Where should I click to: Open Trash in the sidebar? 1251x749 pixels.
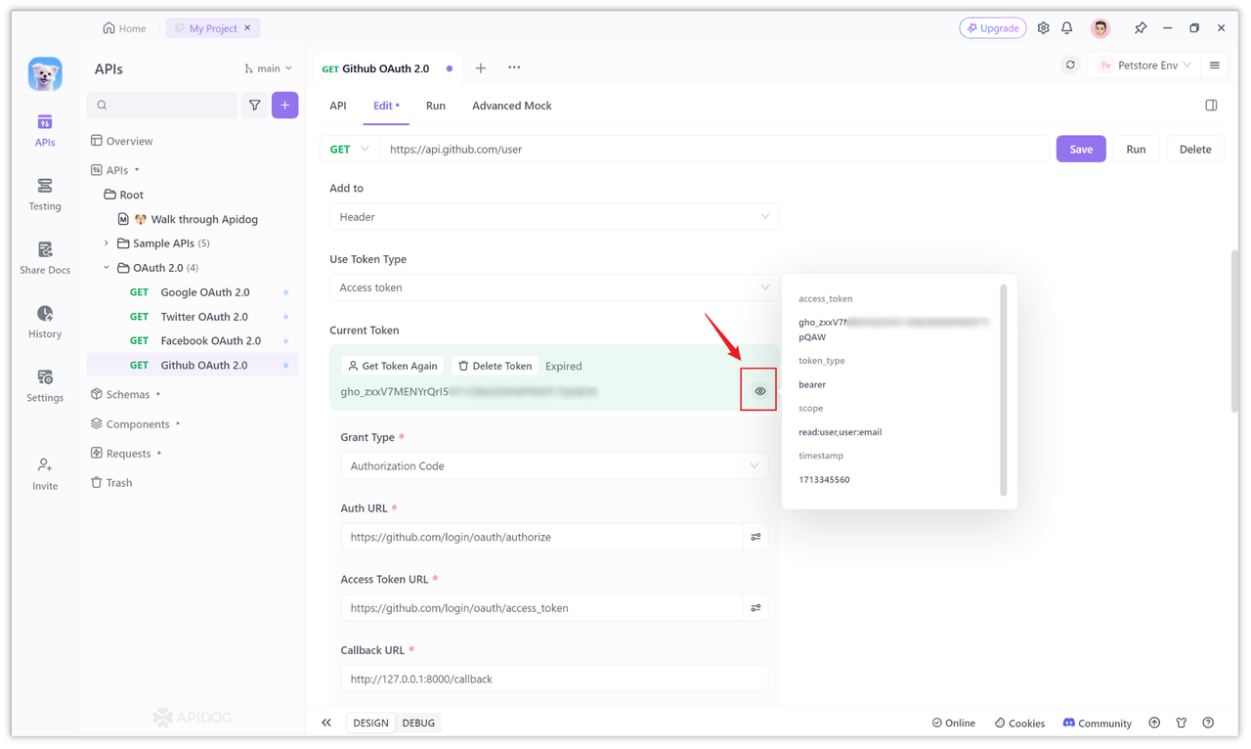(111, 483)
